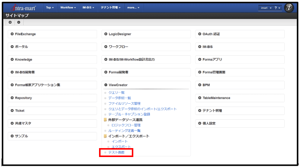Expand Forma帳票アプリケーション集 section
Viewport: 299px width, 167px height.
coord(52,85)
